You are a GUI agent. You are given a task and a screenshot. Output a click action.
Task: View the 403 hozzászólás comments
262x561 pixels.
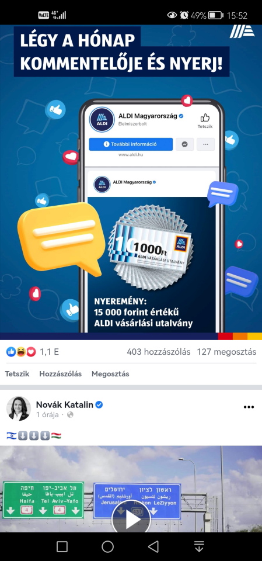coord(159,352)
